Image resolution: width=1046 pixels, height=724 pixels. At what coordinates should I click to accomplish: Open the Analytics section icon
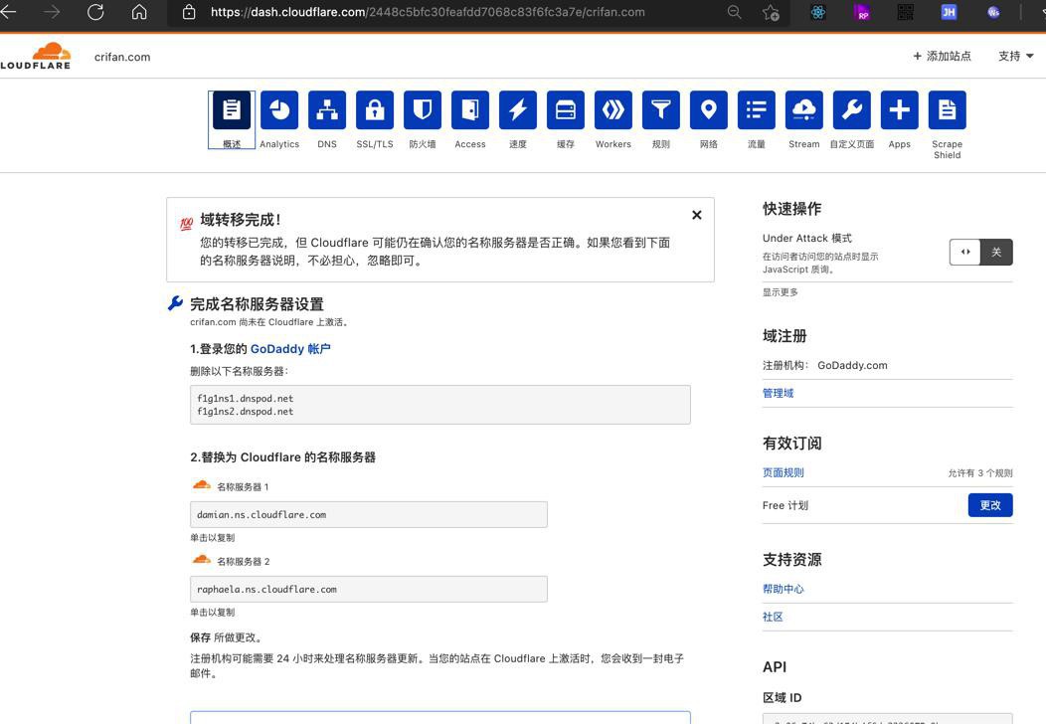point(279,110)
